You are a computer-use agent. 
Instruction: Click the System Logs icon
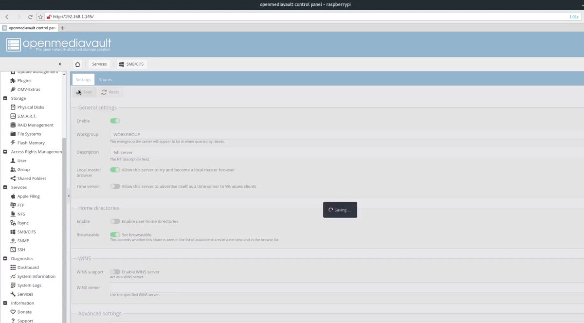(x=13, y=286)
